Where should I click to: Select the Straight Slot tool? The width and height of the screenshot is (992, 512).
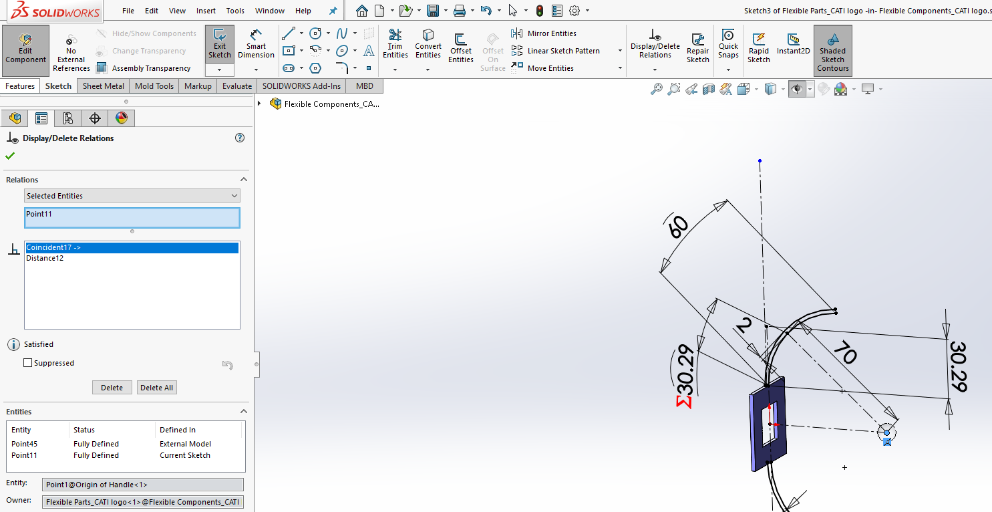pyautogui.click(x=289, y=68)
